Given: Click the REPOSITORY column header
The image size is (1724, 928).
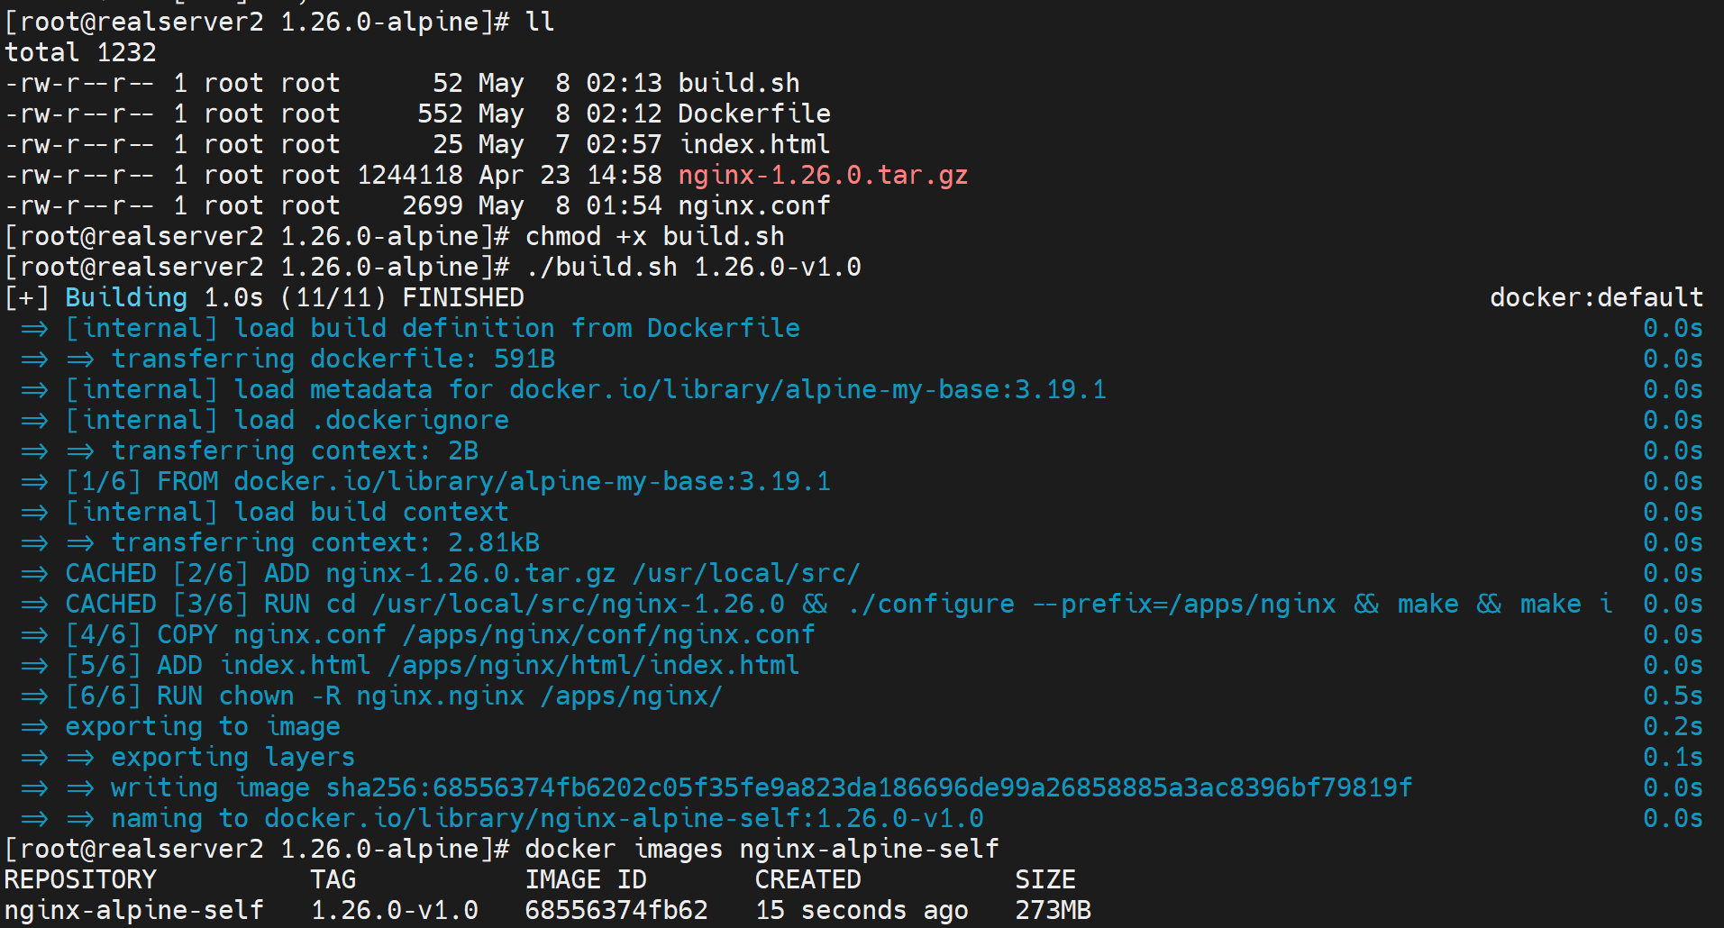Looking at the screenshot, I should click(80, 879).
